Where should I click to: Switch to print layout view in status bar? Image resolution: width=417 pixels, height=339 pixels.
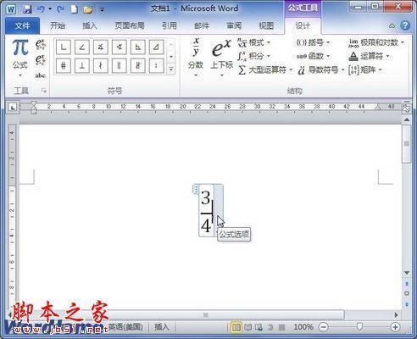coord(236,327)
